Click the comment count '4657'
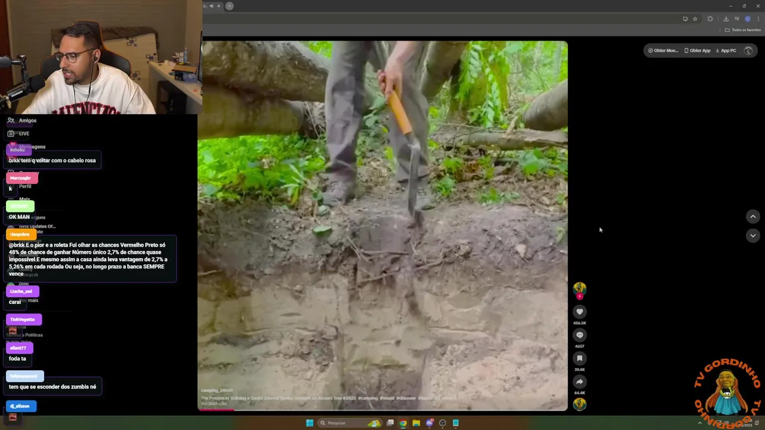Screen dimensions: 765x430 (579, 346)
